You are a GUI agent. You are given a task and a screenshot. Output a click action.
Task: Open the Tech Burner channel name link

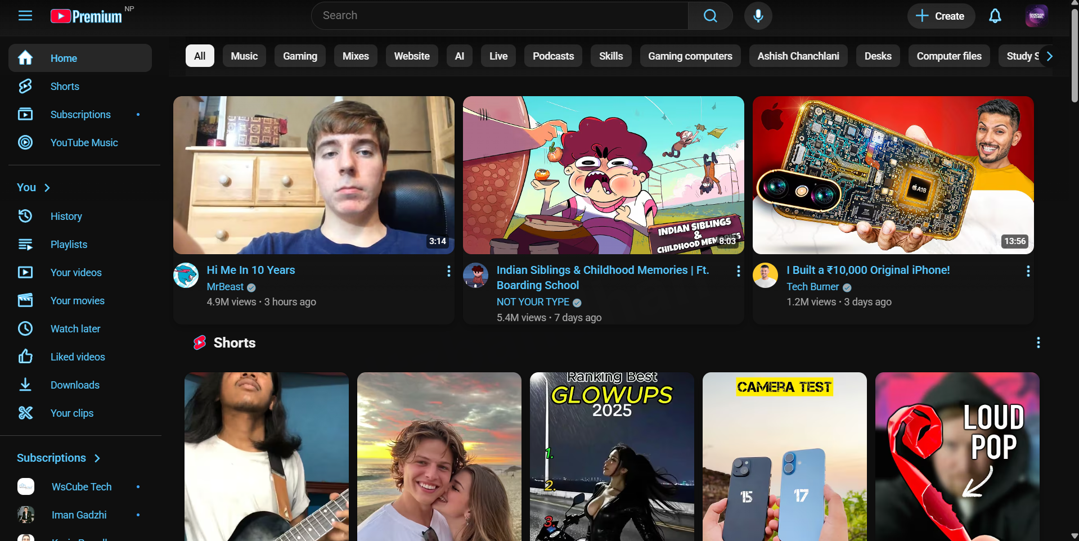(812, 287)
